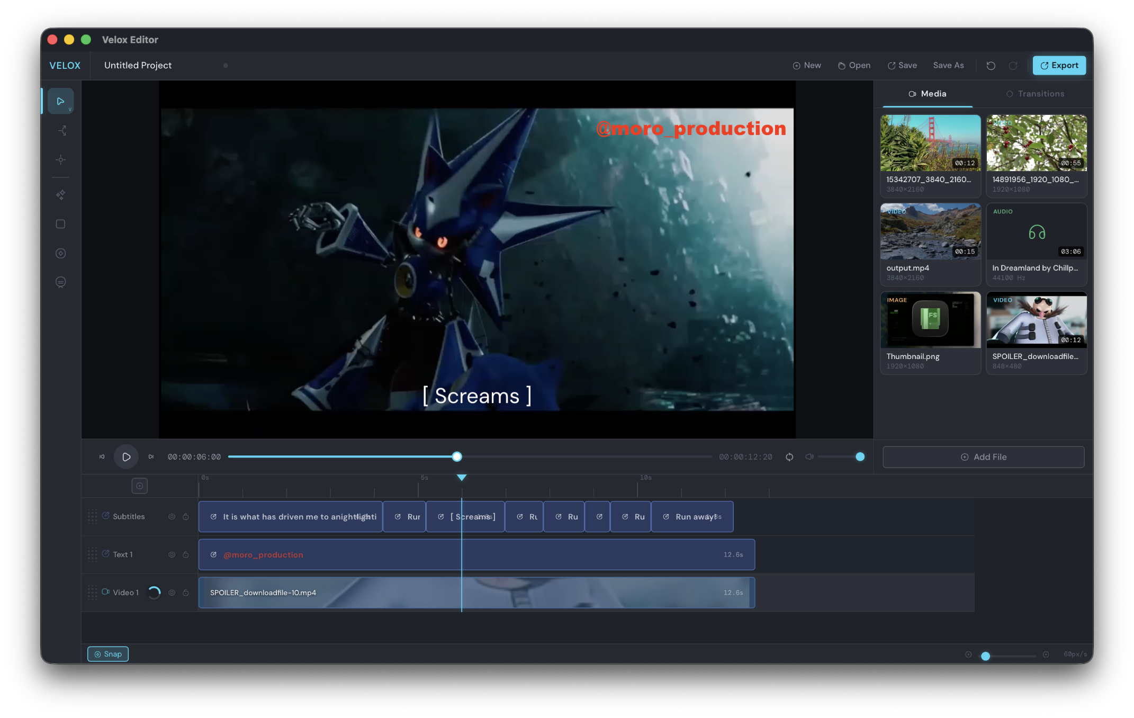
Task: Select the SPOILER_downloadfile-10.mp4 timeline clip
Action: pos(476,593)
